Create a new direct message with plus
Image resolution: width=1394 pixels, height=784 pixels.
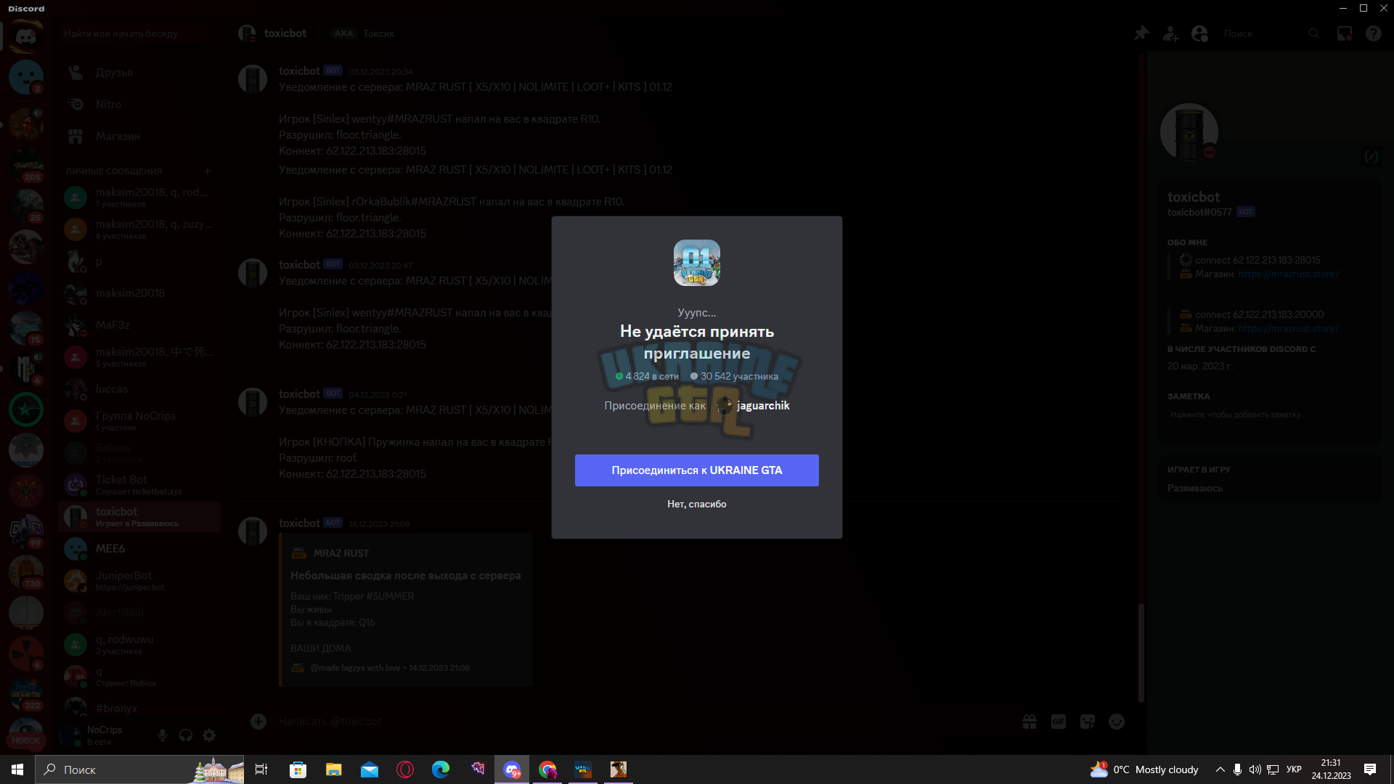point(208,171)
